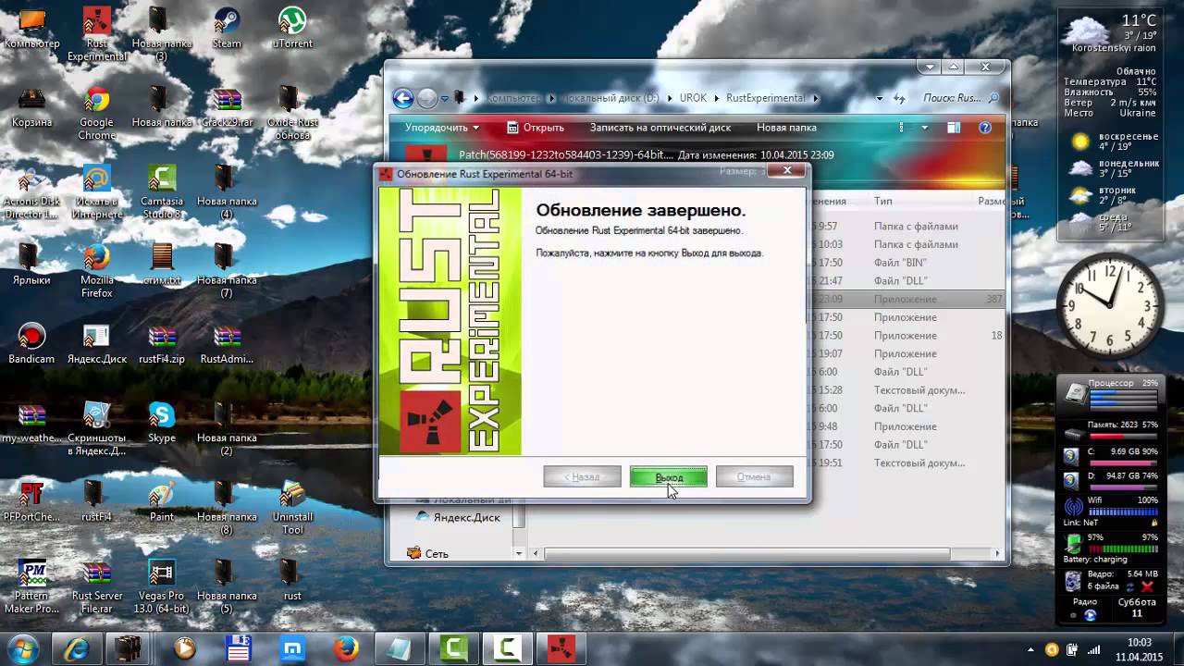Toggle the Explorer preview pane icon
This screenshot has width=1184, height=666.
(955, 128)
